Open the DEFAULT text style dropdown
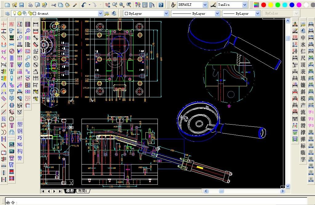Screen dimensions: 315x205 (205, 5)
